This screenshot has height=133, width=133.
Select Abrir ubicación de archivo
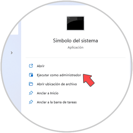click(x=57, y=84)
